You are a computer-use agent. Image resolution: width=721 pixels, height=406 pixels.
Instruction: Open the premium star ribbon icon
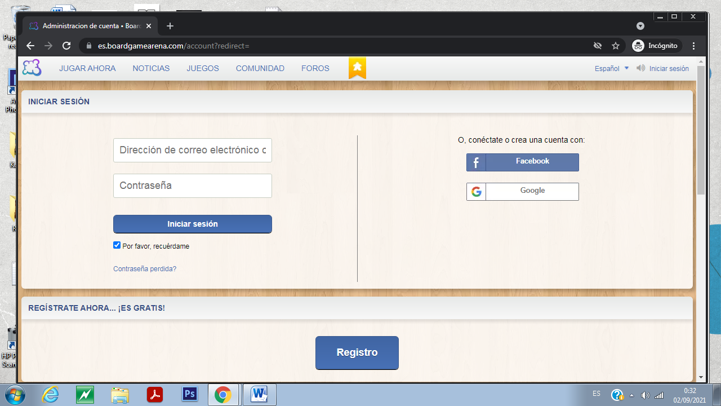[x=357, y=68]
